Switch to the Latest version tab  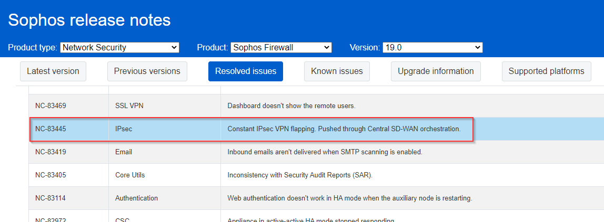[x=53, y=71]
